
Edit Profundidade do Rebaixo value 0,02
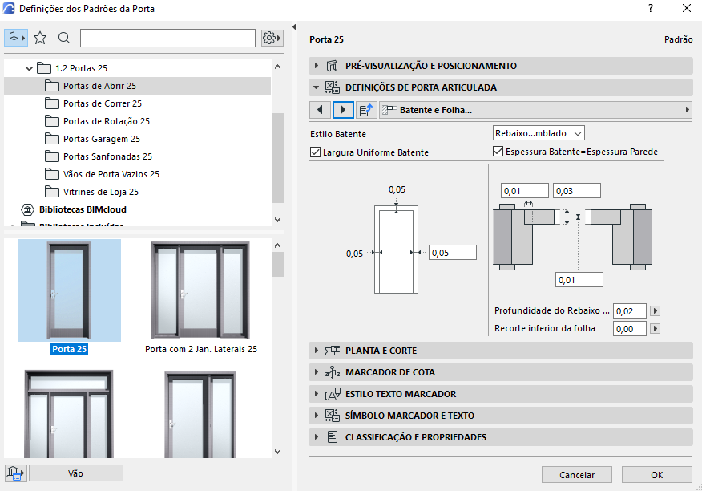629,310
